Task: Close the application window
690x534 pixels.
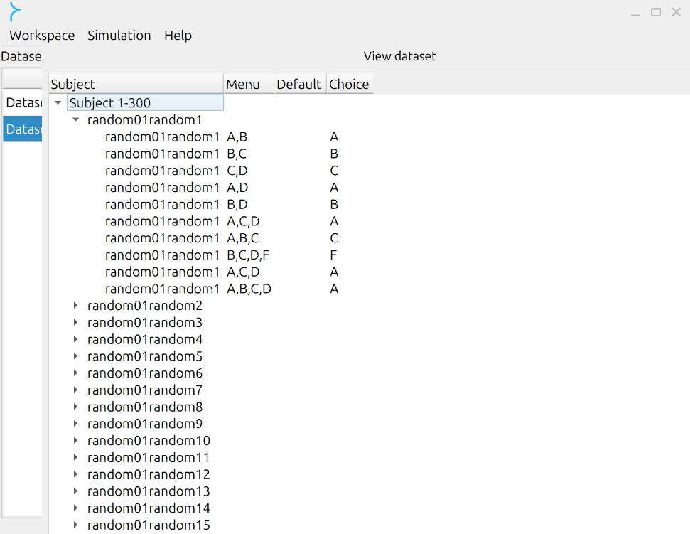Action: pos(676,12)
